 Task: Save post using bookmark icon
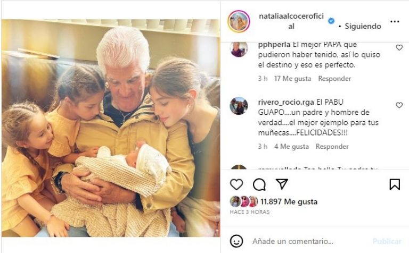pos(395,184)
